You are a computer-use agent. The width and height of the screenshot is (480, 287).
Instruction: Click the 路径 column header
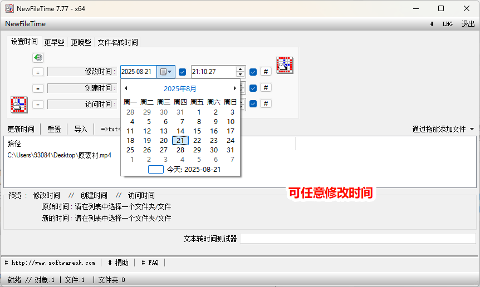tap(14, 143)
